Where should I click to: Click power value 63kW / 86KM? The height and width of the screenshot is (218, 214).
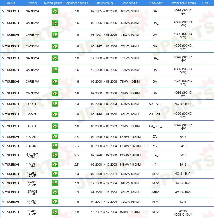pyautogui.click(x=130, y=174)
